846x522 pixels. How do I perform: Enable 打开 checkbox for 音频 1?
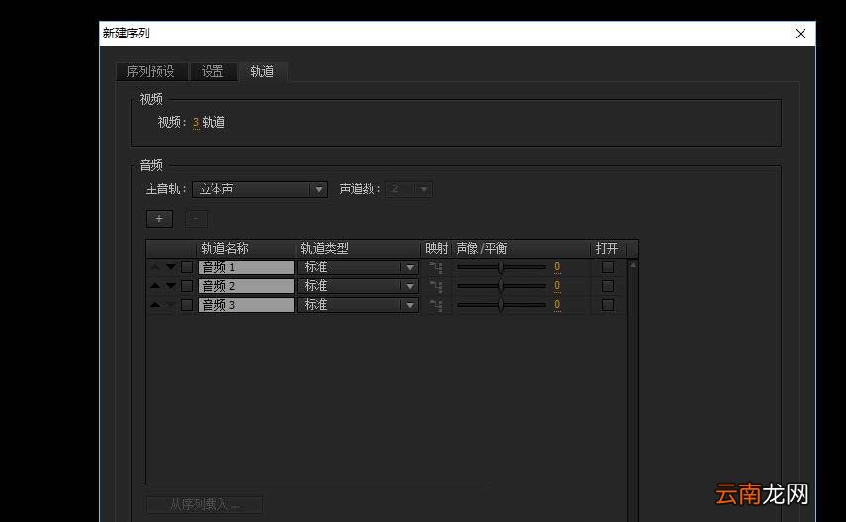coord(608,267)
